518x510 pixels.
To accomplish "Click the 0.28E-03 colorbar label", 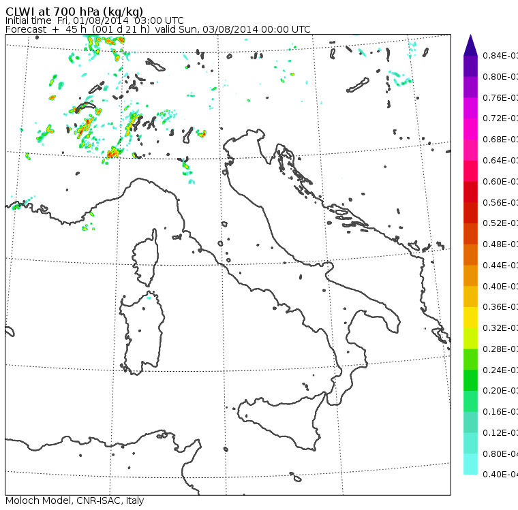I will (x=500, y=349).
